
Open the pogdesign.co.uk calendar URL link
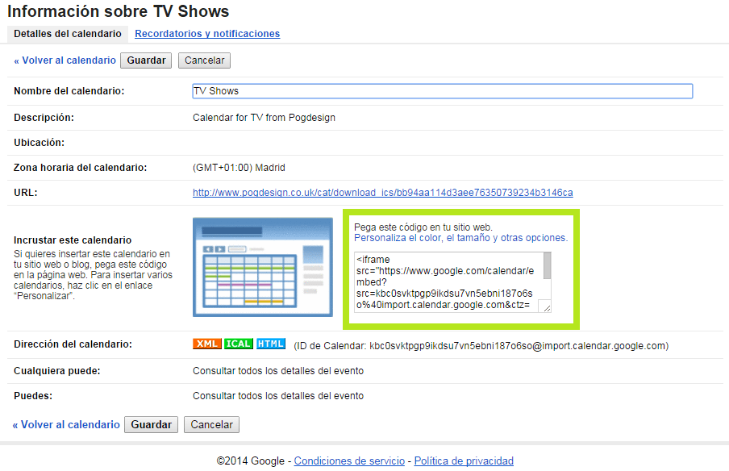[x=382, y=193]
